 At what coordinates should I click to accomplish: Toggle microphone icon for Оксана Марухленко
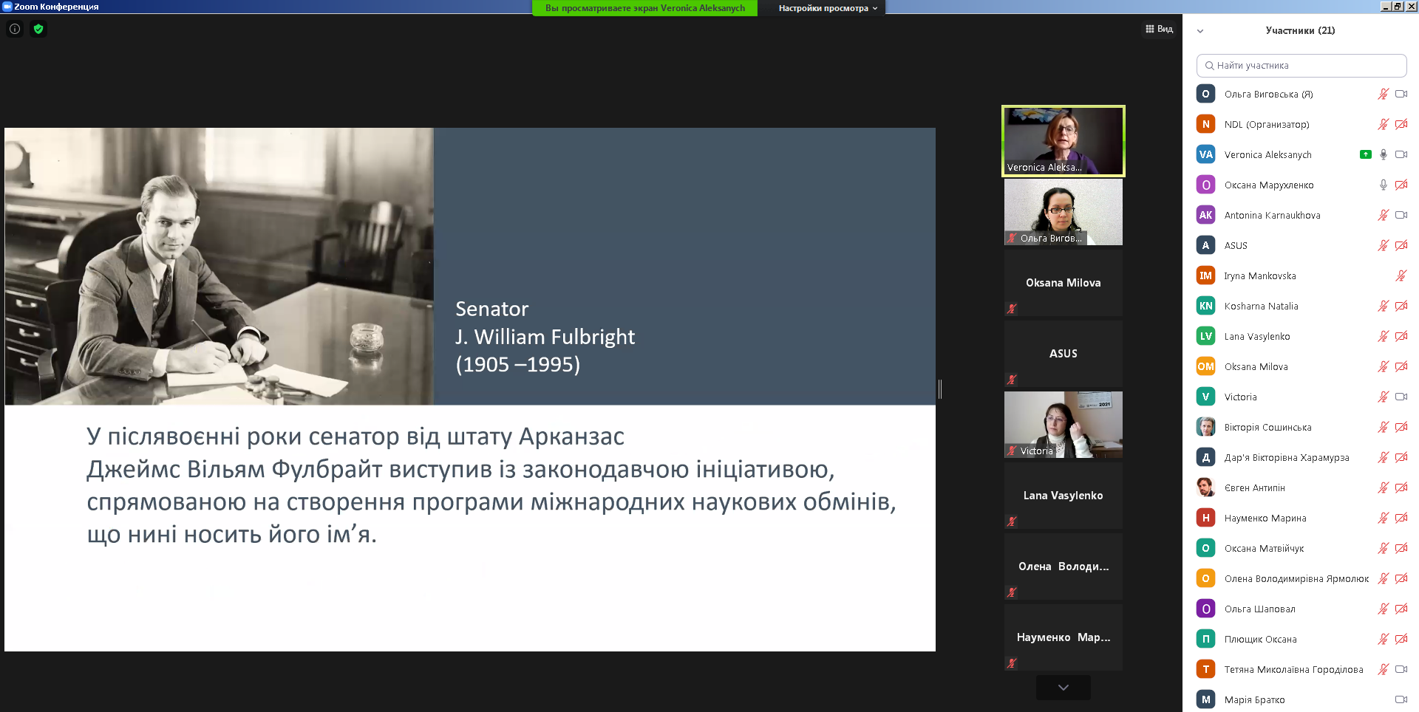tap(1383, 185)
